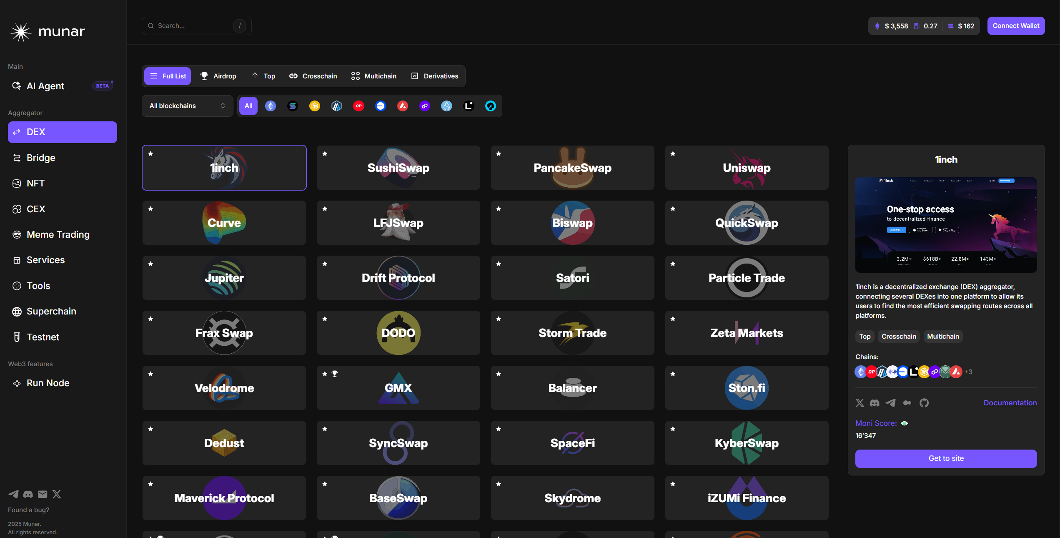Open the Documentation link
The image size is (1060, 538).
(1010, 403)
